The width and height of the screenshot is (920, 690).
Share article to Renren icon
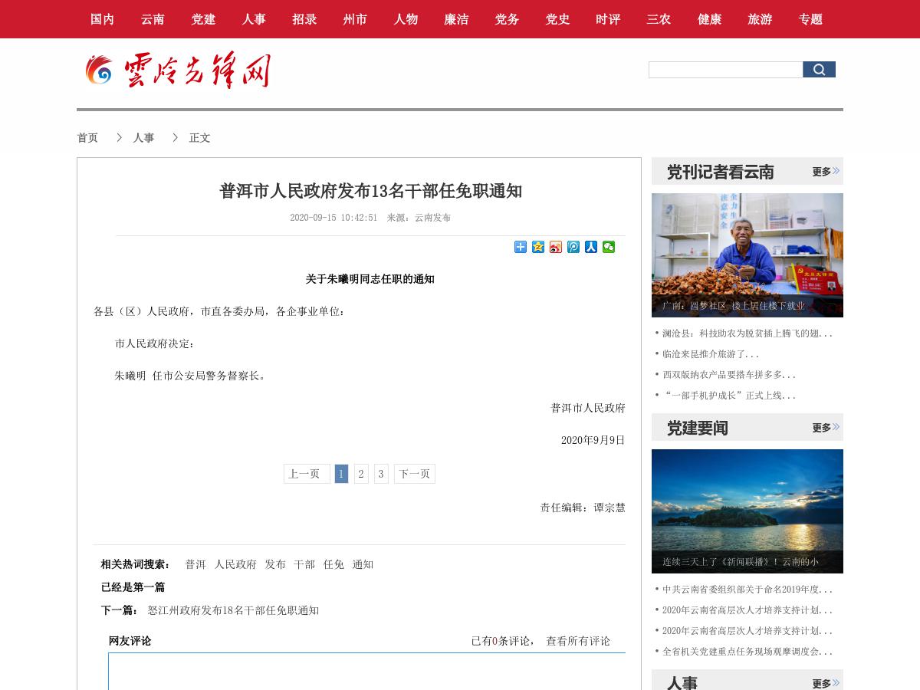[590, 247]
